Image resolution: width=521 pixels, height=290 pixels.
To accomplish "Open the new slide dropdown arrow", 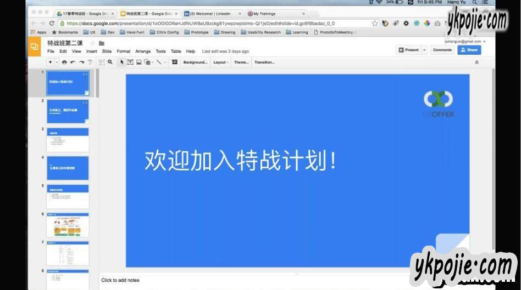I will (x=57, y=62).
